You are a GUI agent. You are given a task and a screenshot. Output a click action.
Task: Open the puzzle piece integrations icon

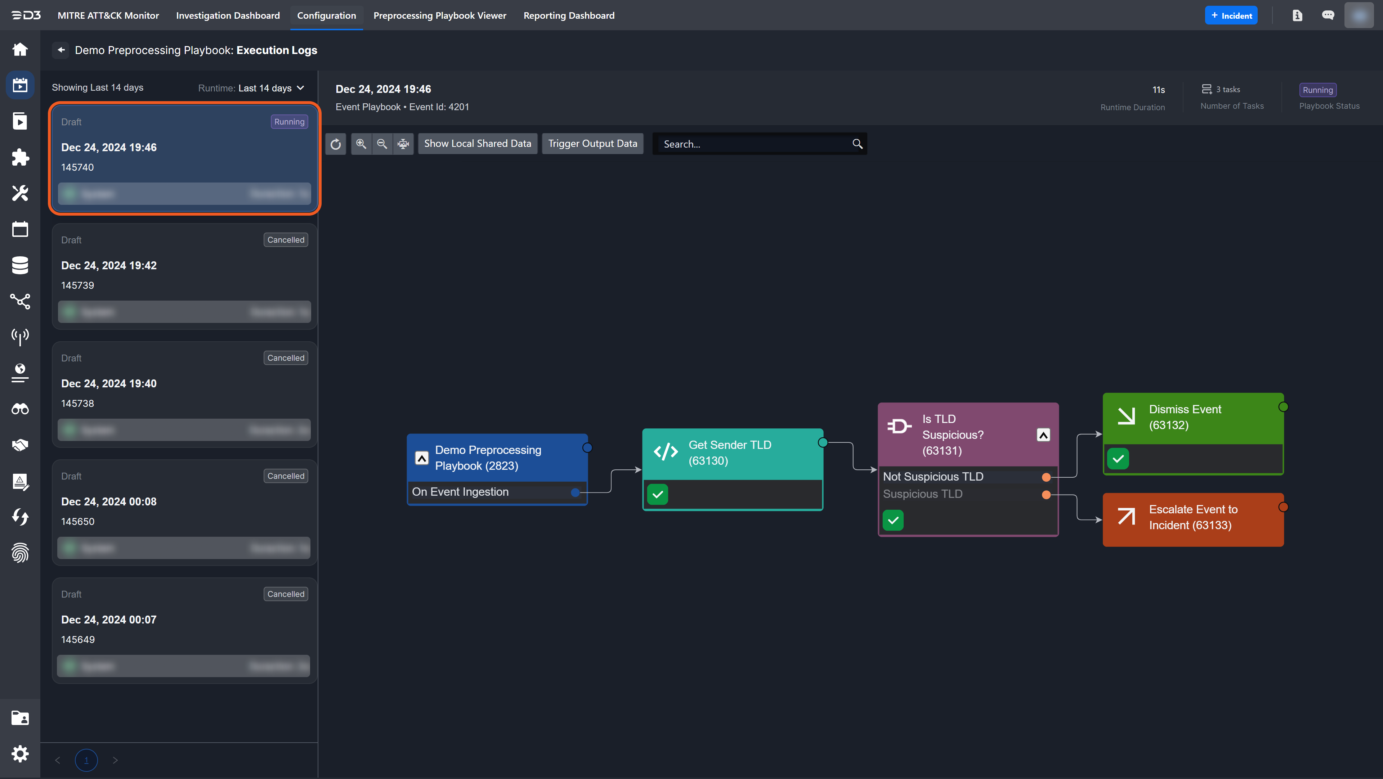(20, 157)
